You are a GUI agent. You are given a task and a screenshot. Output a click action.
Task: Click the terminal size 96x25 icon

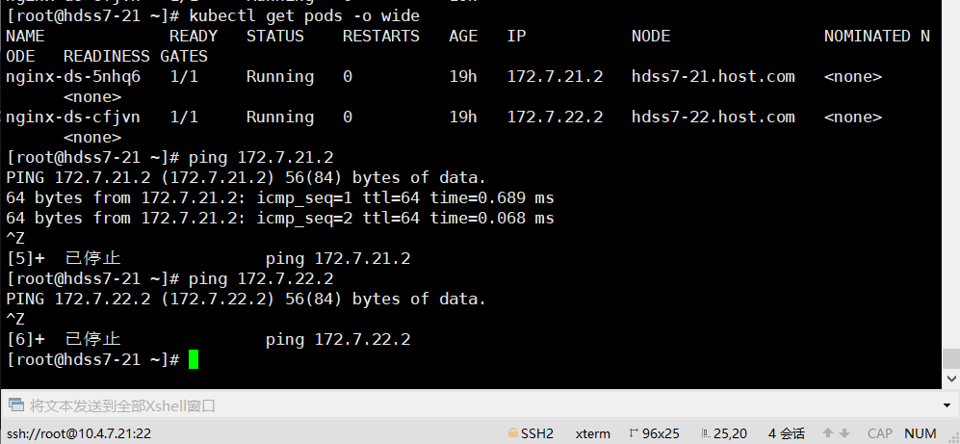coord(635,433)
